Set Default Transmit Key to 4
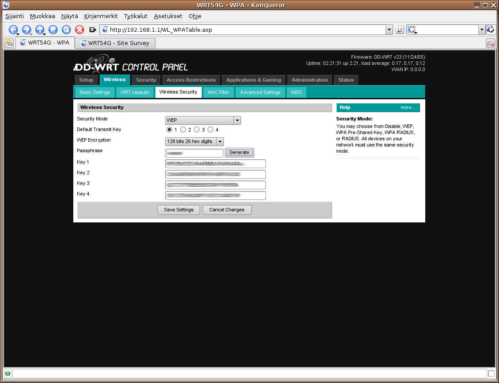The image size is (499, 383). [211, 130]
